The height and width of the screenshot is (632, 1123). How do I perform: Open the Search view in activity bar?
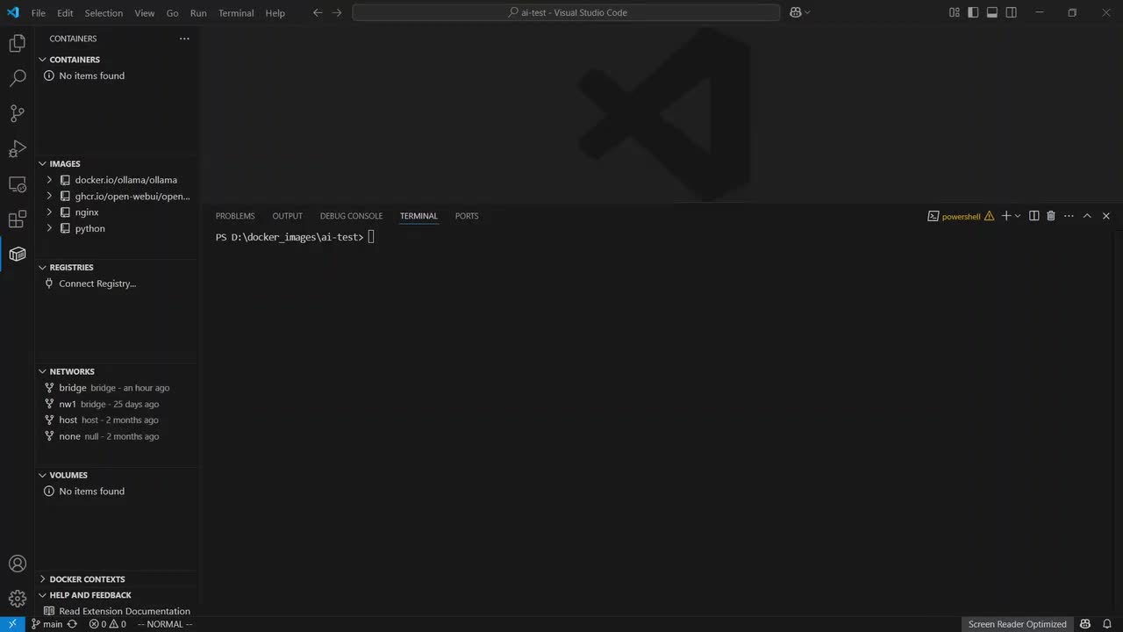click(17, 78)
